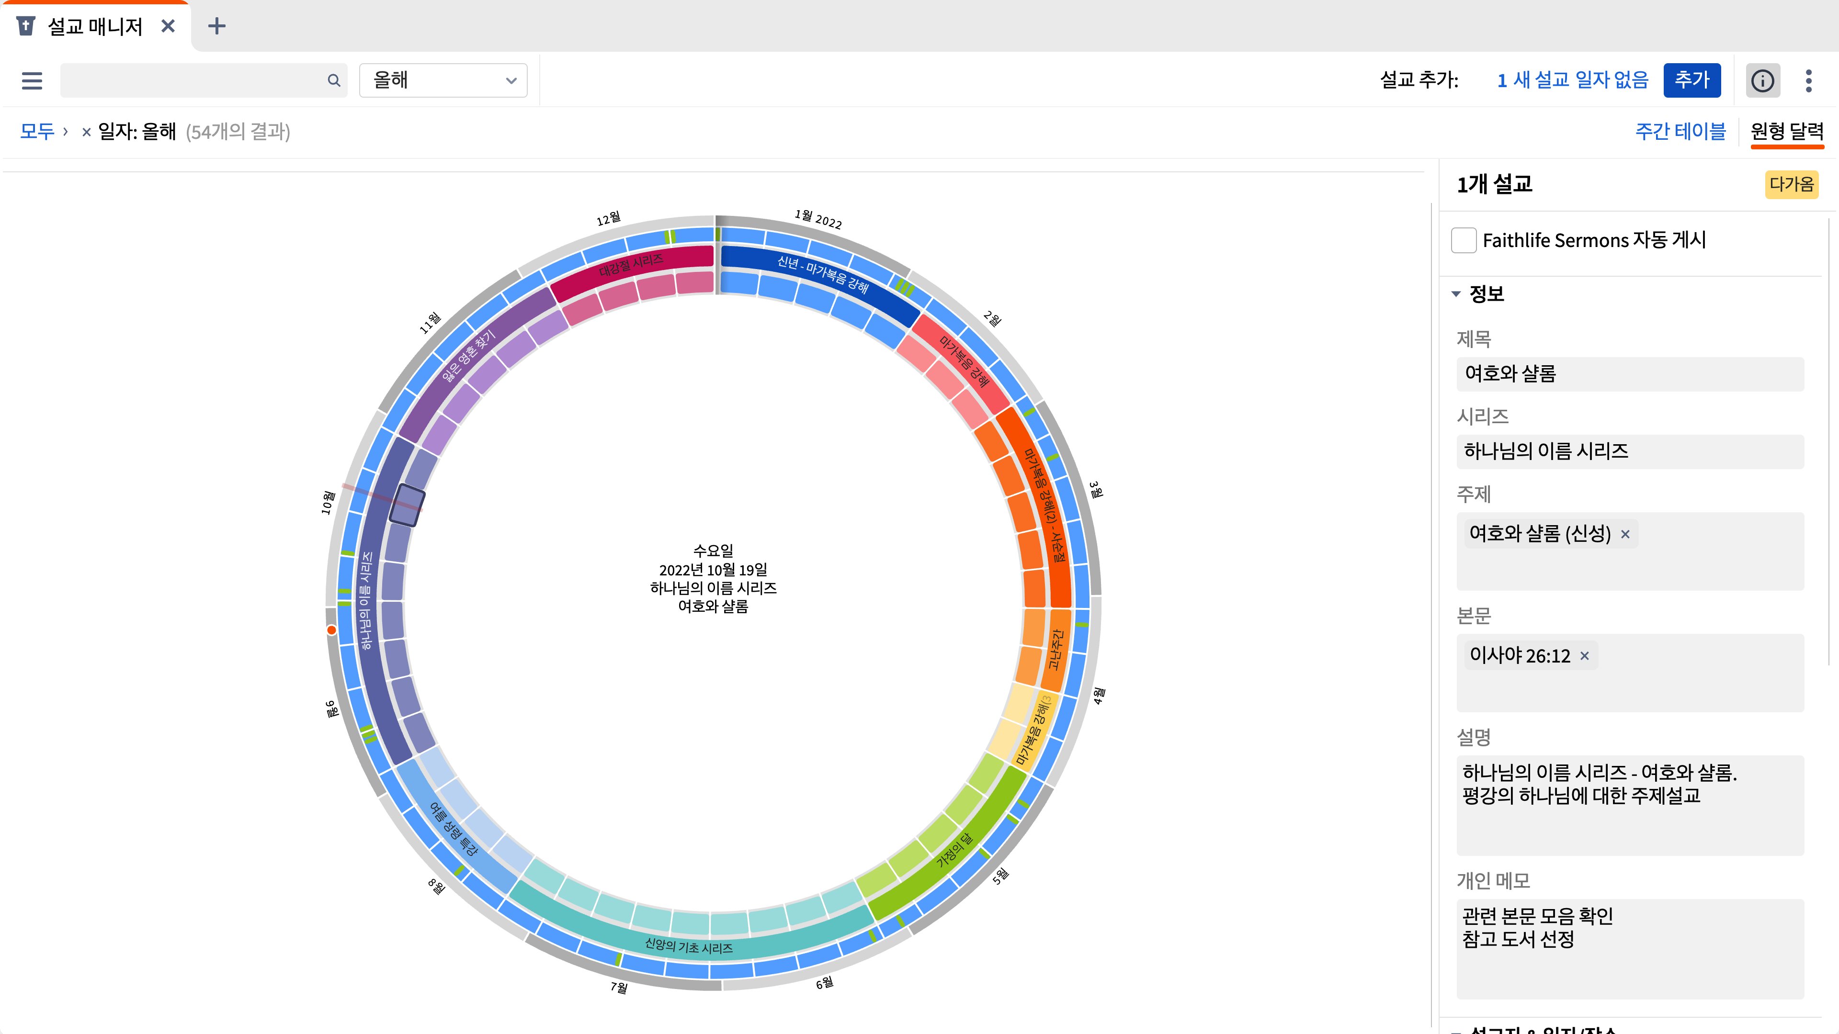
Task: Click 1 새 설교 일자 없음 link
Action: 1572,80
